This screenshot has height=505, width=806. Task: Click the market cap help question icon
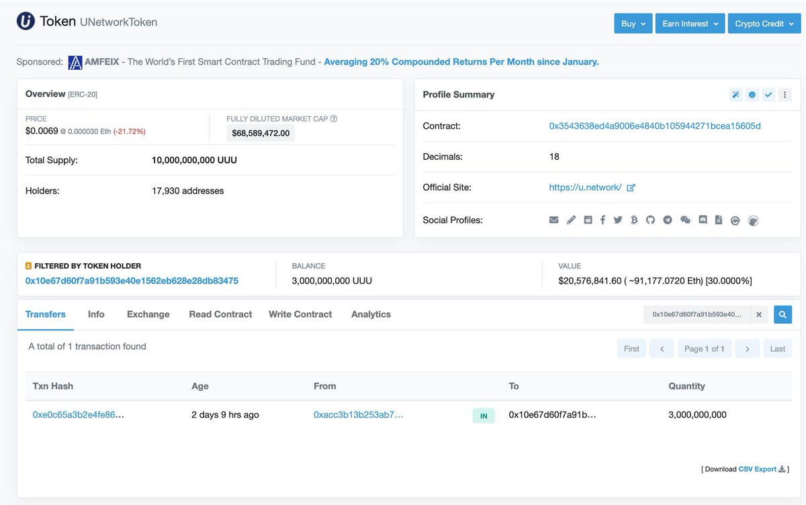coord(334,119)
